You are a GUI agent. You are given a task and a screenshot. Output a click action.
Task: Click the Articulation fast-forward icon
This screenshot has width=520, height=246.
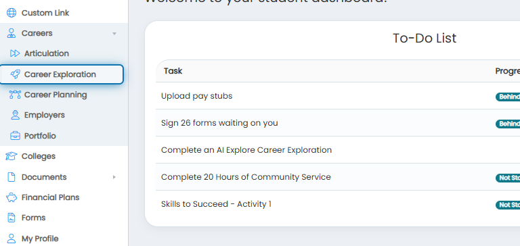(15, 53)
